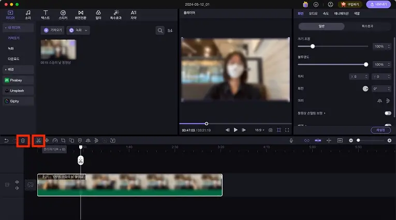Take a snapshot with the camera icon
Viewport: 396px width, 220px height.
pyautogui.click(x=270, y=130)
